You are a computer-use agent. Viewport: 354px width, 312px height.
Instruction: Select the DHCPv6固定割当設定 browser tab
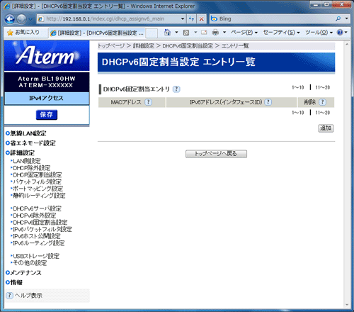click(97, 33)
